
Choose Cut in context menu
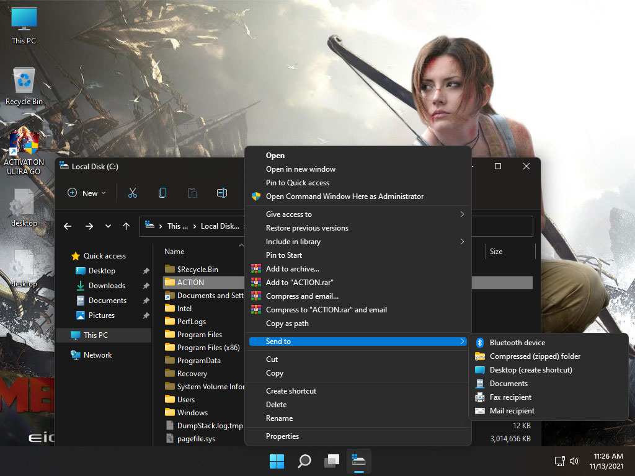tap(358, 359)
